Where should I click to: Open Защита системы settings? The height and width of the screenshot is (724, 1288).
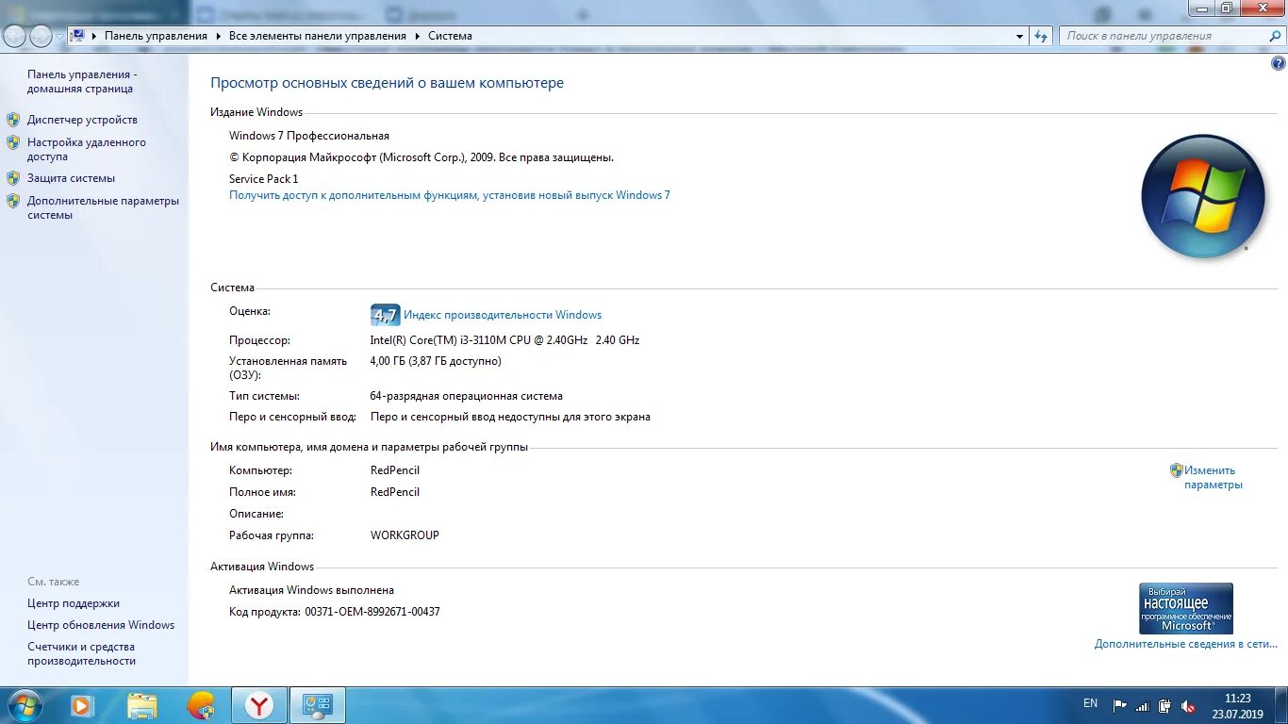click(x=71, y=177)
